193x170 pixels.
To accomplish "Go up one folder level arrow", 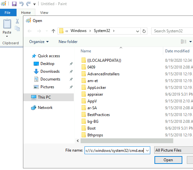I will click(53, 31).
